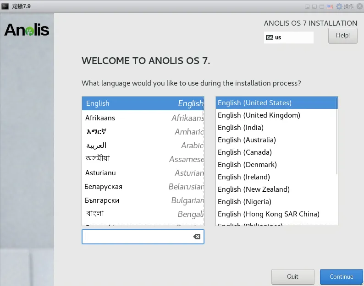Click the console window icon beside 龙蜥7.9 title

tap(5, 6)
